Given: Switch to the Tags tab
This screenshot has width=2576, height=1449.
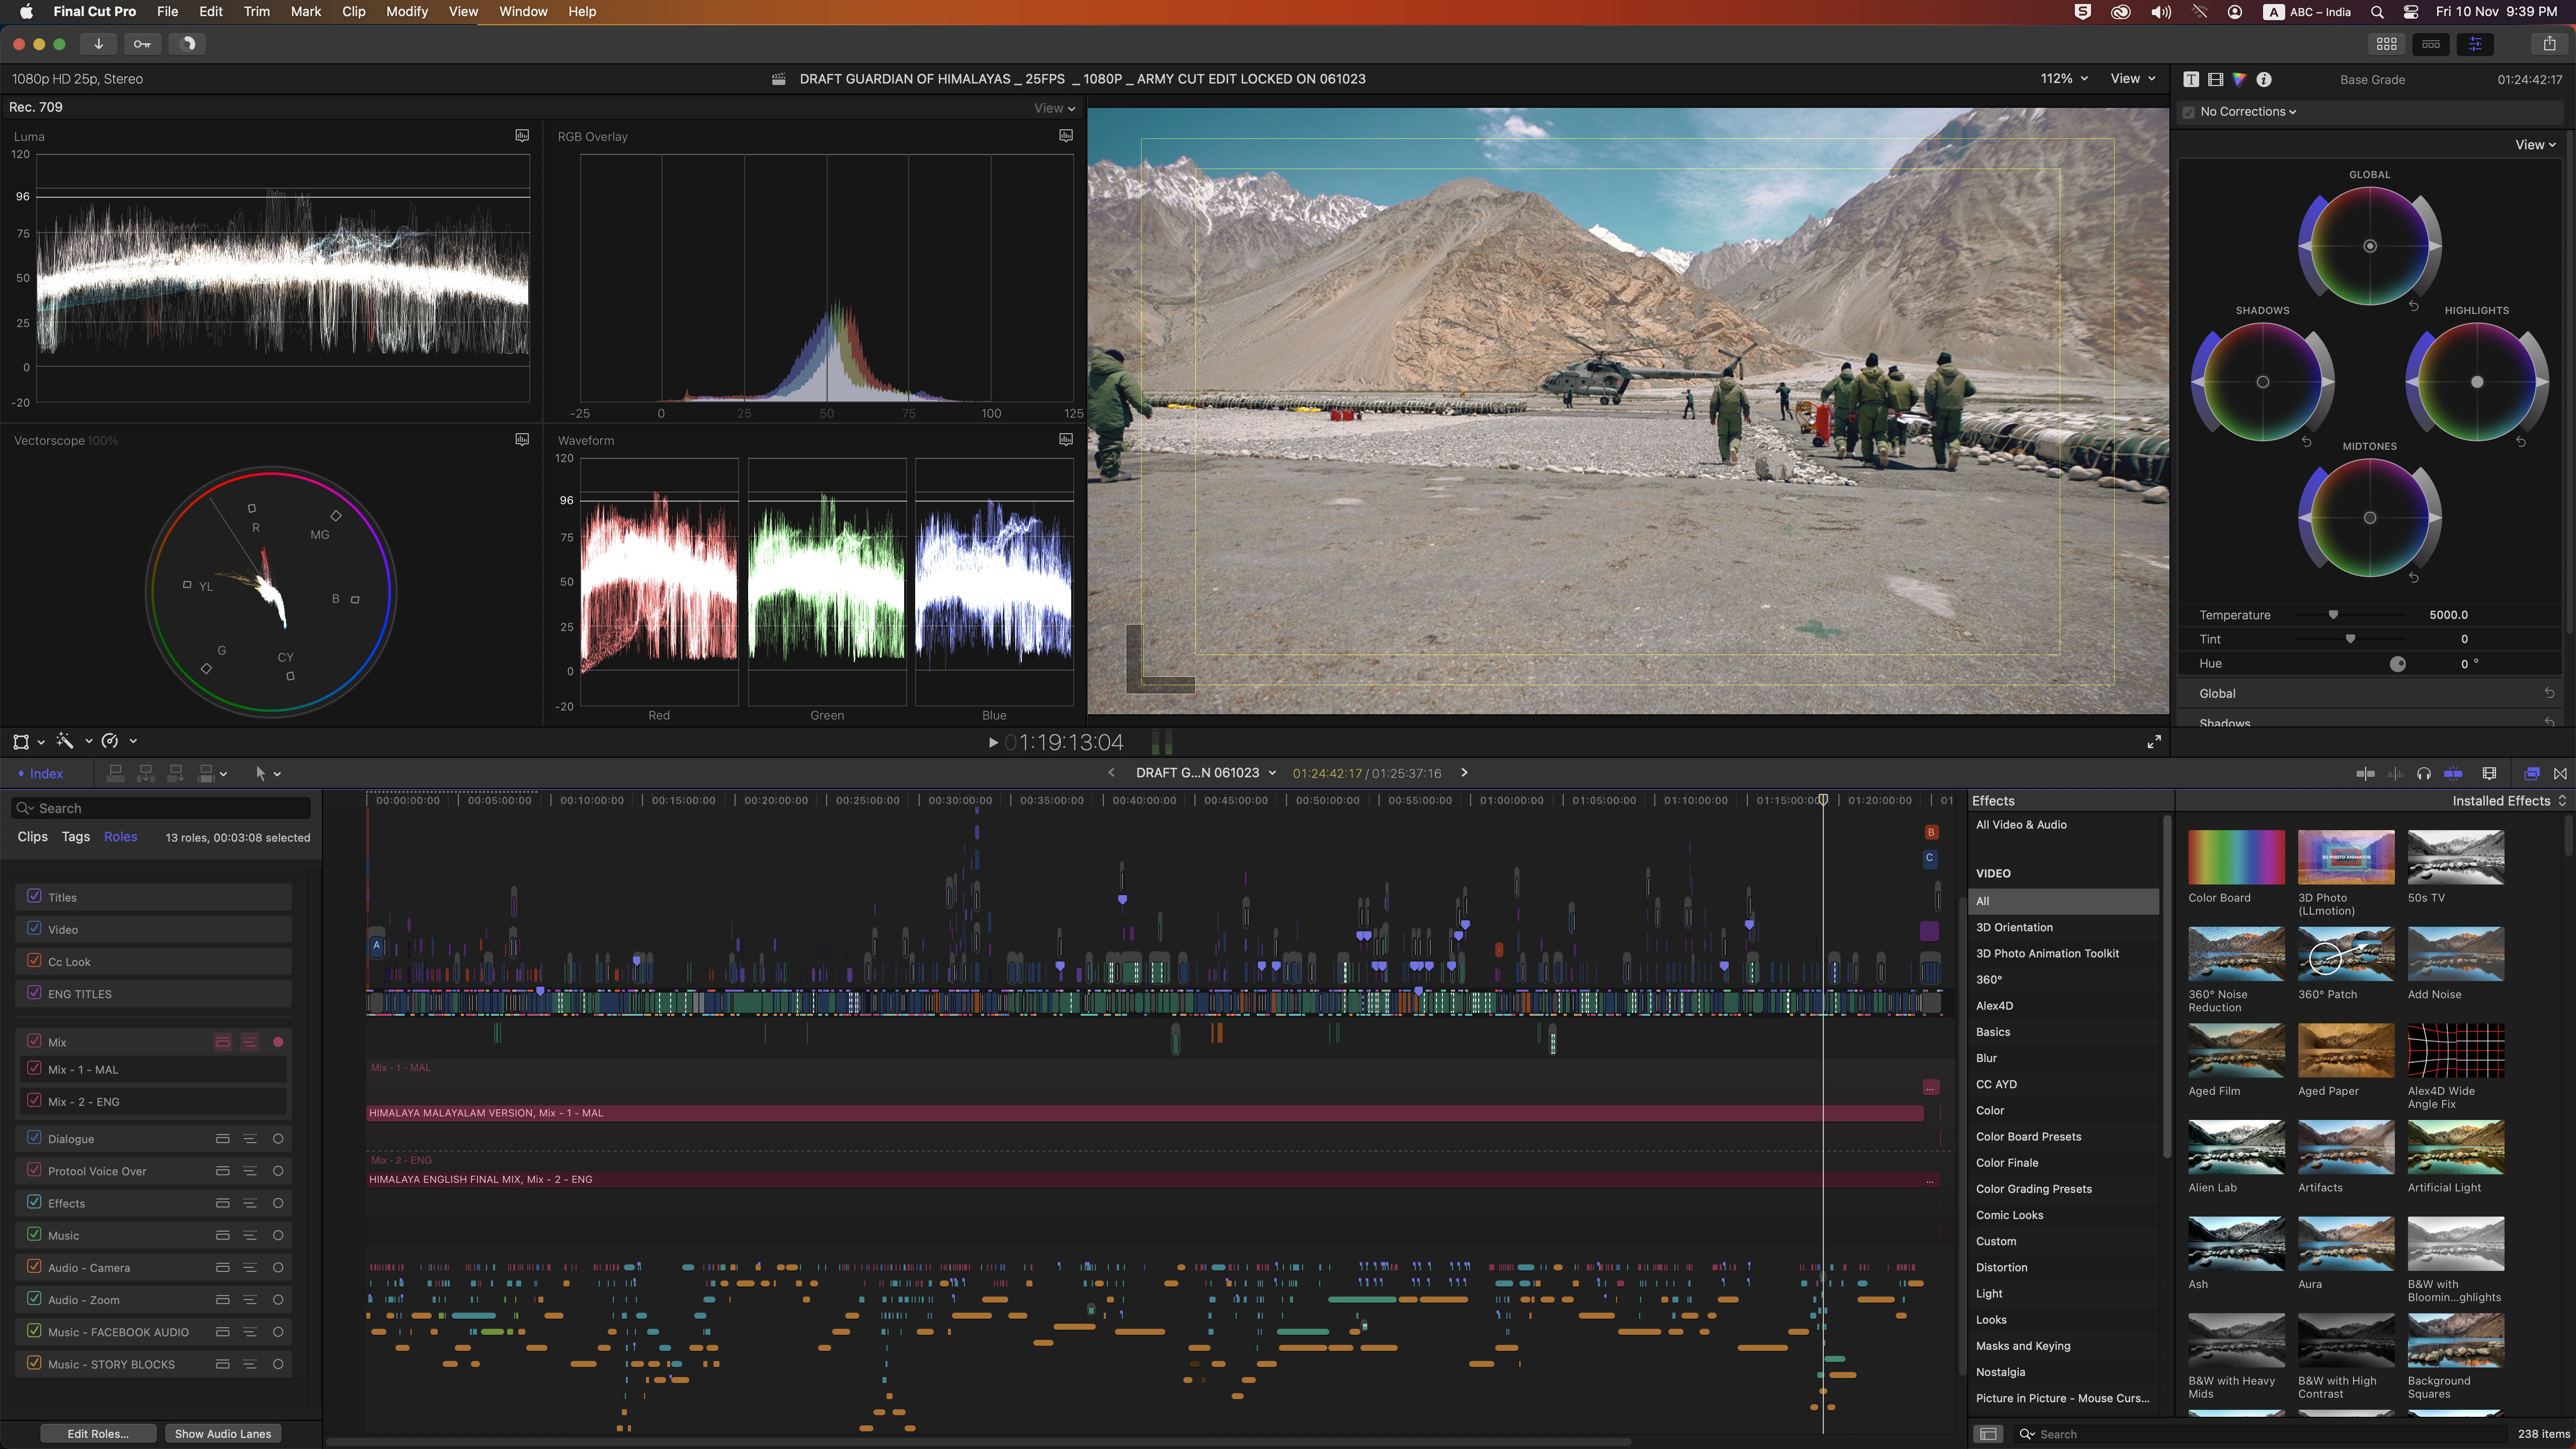Looking at the screenshot, I should pos(76,836).
